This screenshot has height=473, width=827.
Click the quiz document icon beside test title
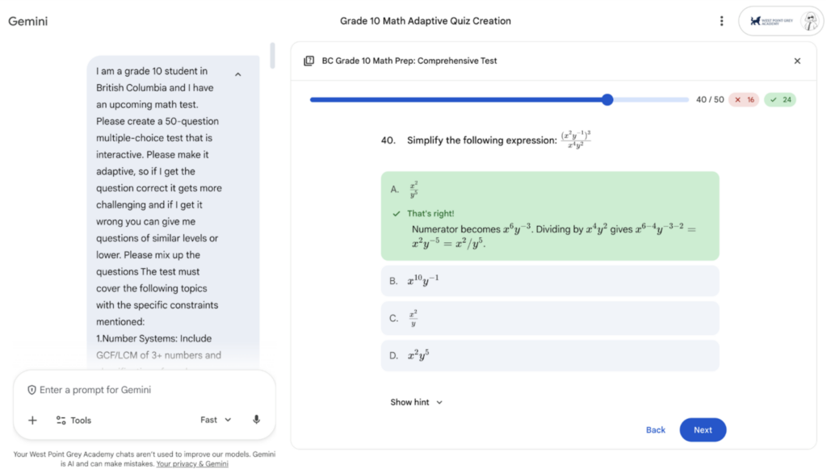point(309,61)
